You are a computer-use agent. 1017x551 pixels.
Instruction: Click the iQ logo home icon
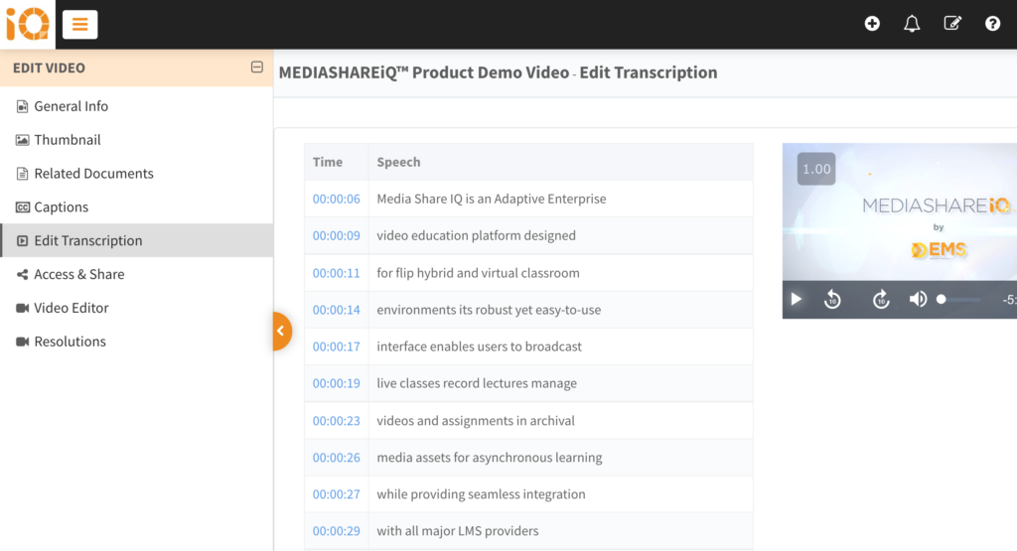pos(27,24)
